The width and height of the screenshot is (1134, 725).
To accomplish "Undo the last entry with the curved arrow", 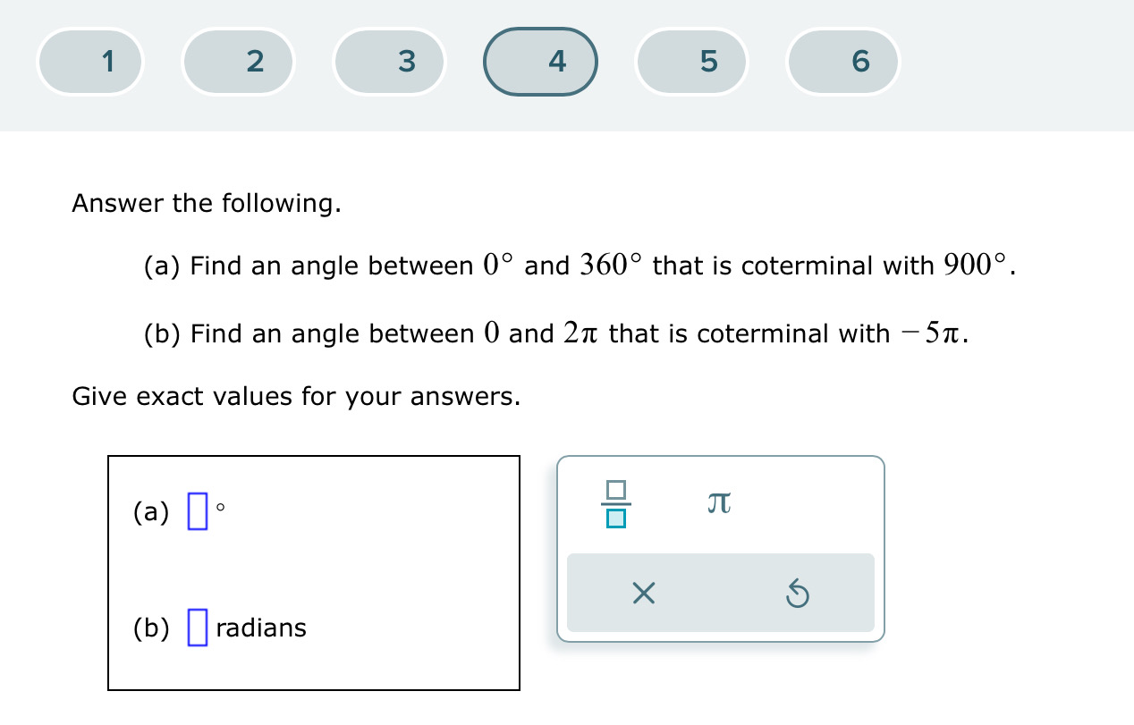I will coord(797,592).
